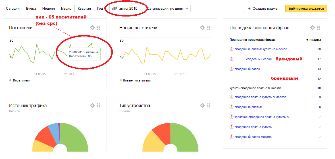Open 'свадебное платье купить в москве' link

[261, 97]
